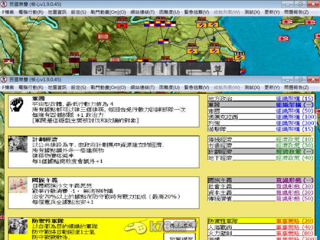Select the highlighted 計劃經濟 經濟政策 row

point(261,151)
